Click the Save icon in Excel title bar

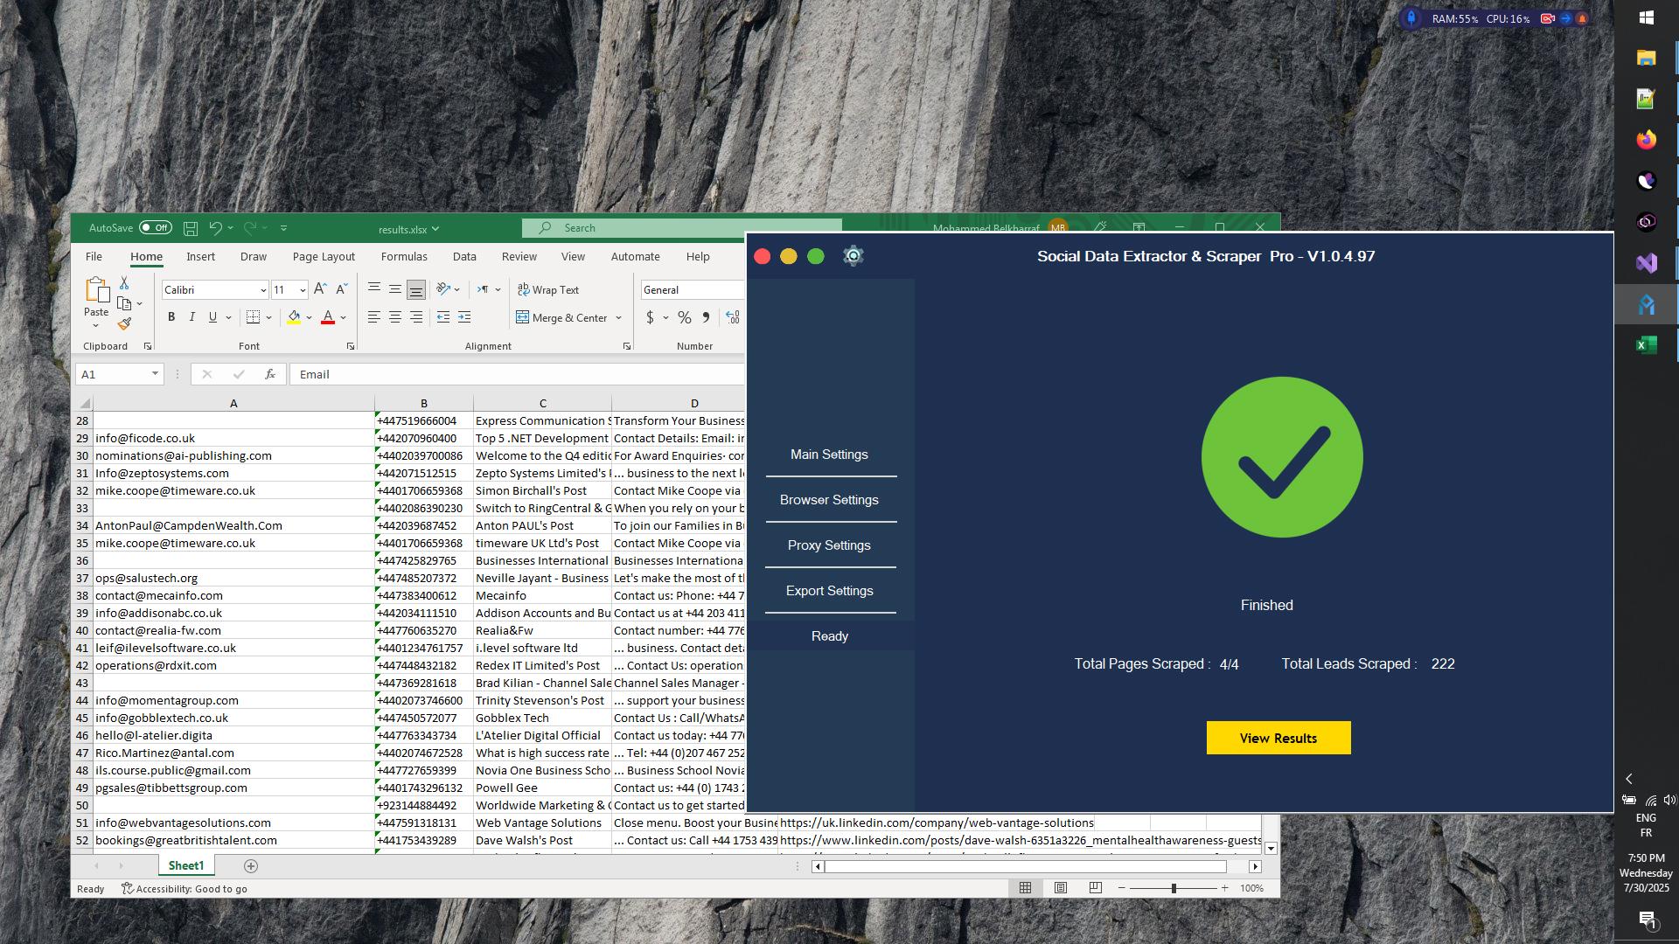pyautogui.click(x=191, y=228)
